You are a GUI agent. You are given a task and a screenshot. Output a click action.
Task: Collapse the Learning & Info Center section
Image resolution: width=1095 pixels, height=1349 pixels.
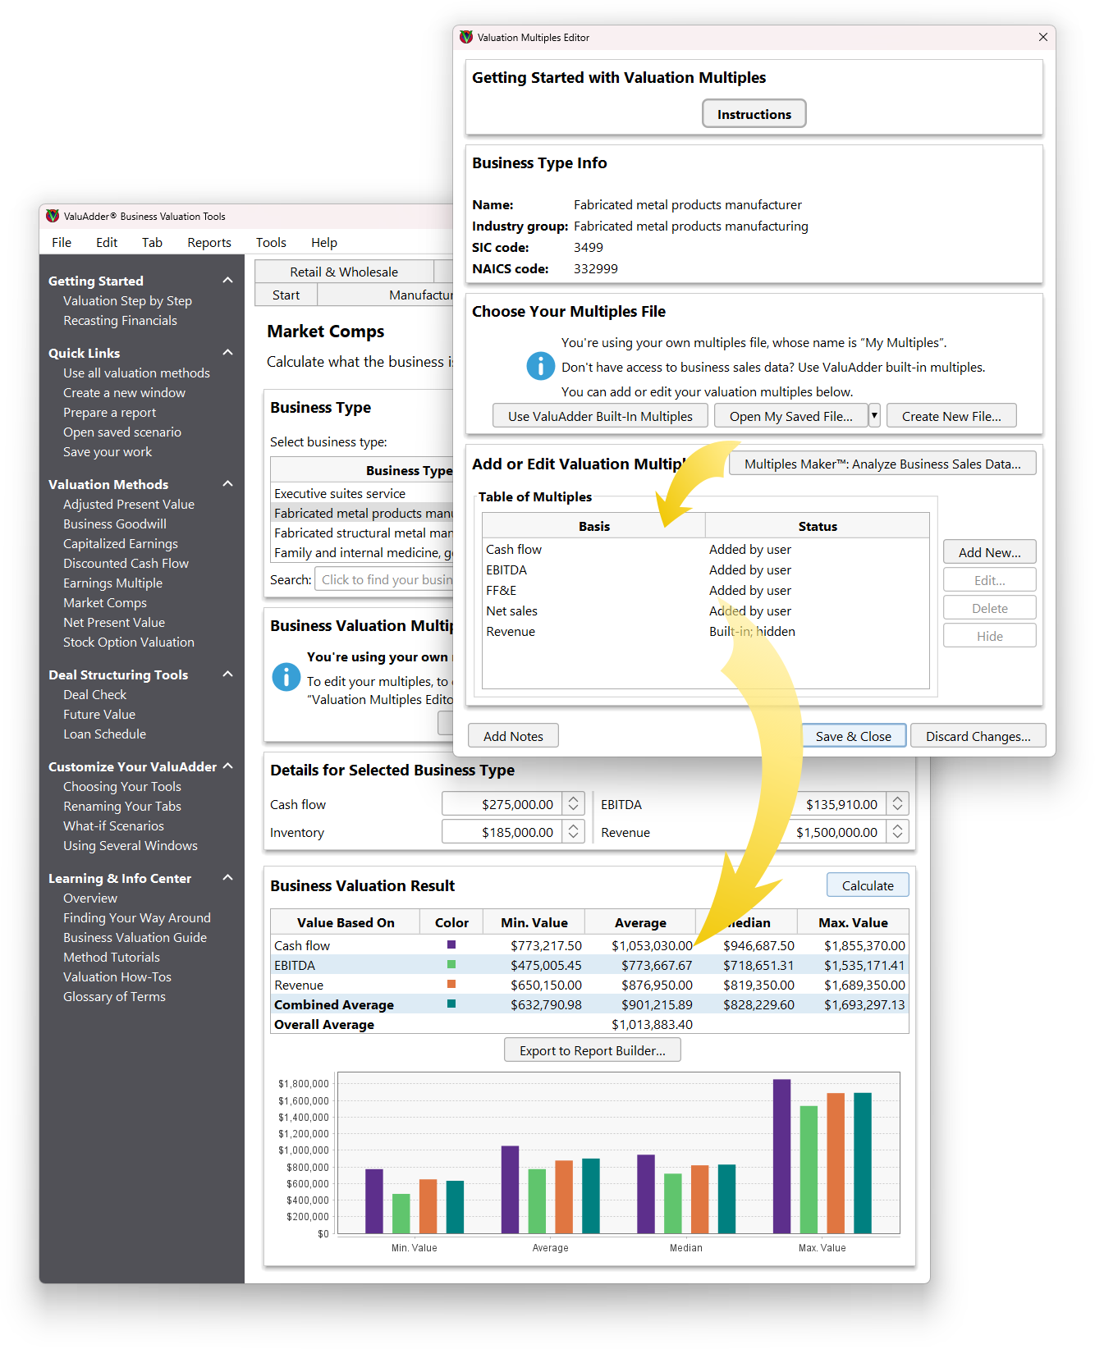coord(228,878)
